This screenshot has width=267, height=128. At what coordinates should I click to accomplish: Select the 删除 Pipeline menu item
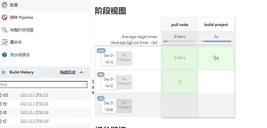[22, 17]
